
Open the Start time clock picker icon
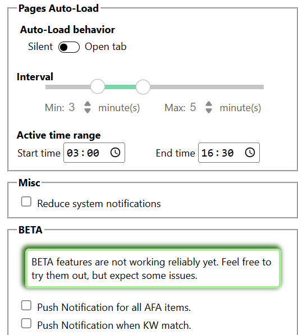(x=116, y=153)
